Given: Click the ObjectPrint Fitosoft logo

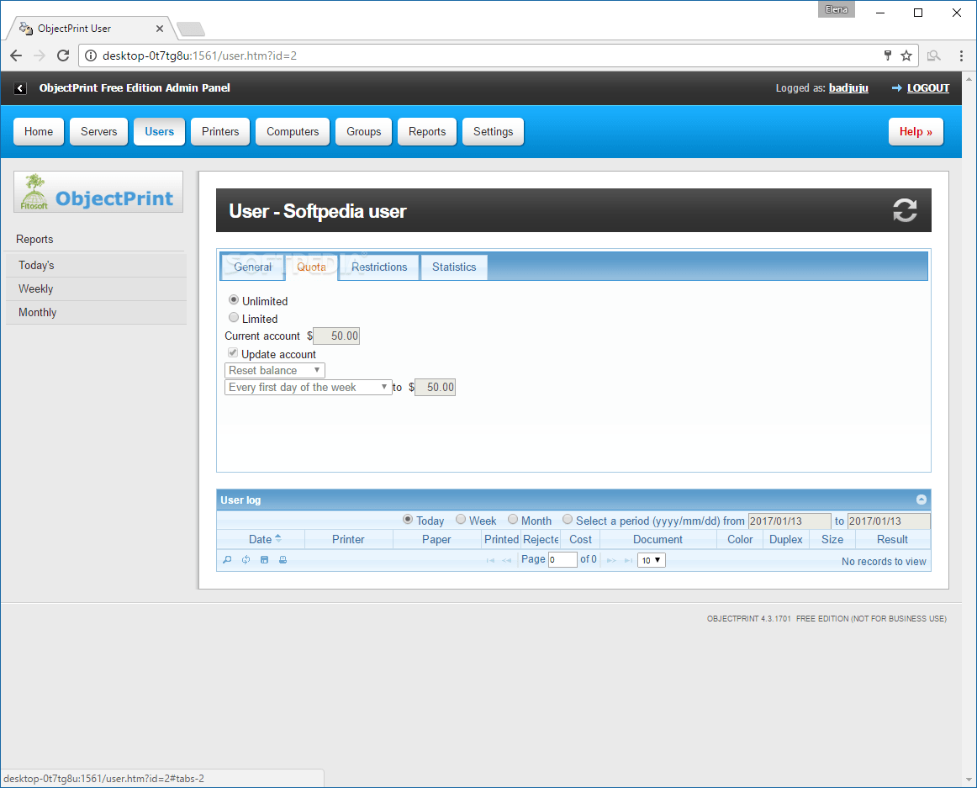Looking at the screenshot, I should pos(98,192).
